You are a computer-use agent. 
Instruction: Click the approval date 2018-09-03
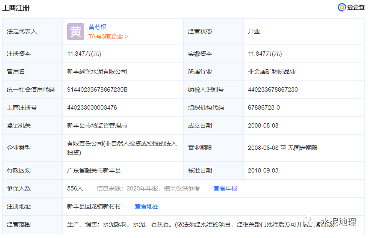[x=263, y=170]
